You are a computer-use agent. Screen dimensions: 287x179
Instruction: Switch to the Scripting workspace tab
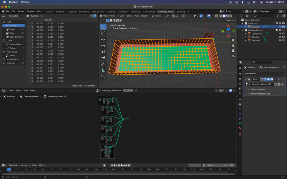click(x=181, y=12)
